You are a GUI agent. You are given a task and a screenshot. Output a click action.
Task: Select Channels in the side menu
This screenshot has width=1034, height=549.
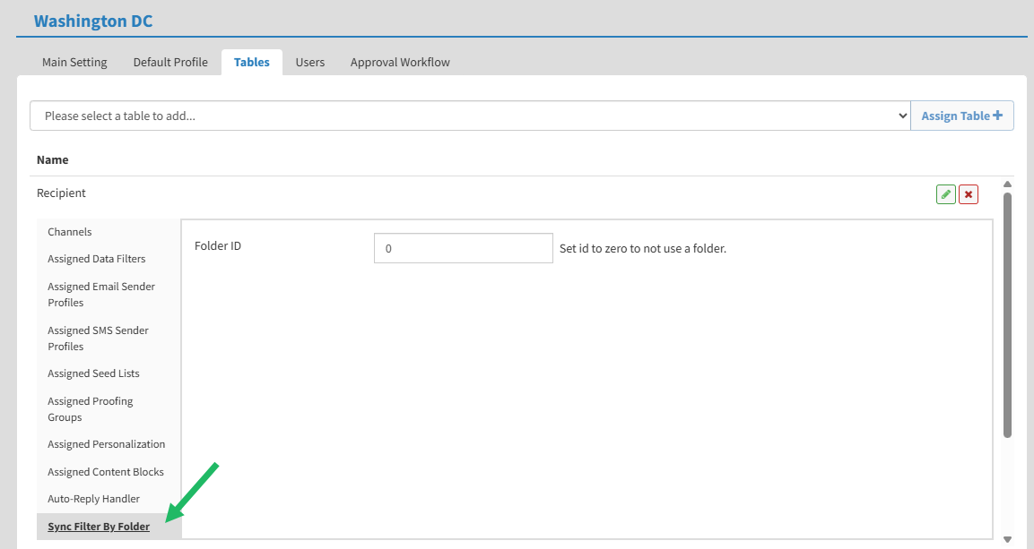pos(70,232)
